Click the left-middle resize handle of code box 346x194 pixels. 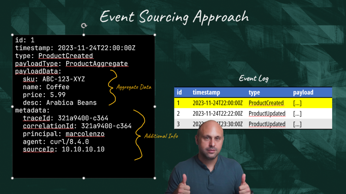click(x=13, y=107)
